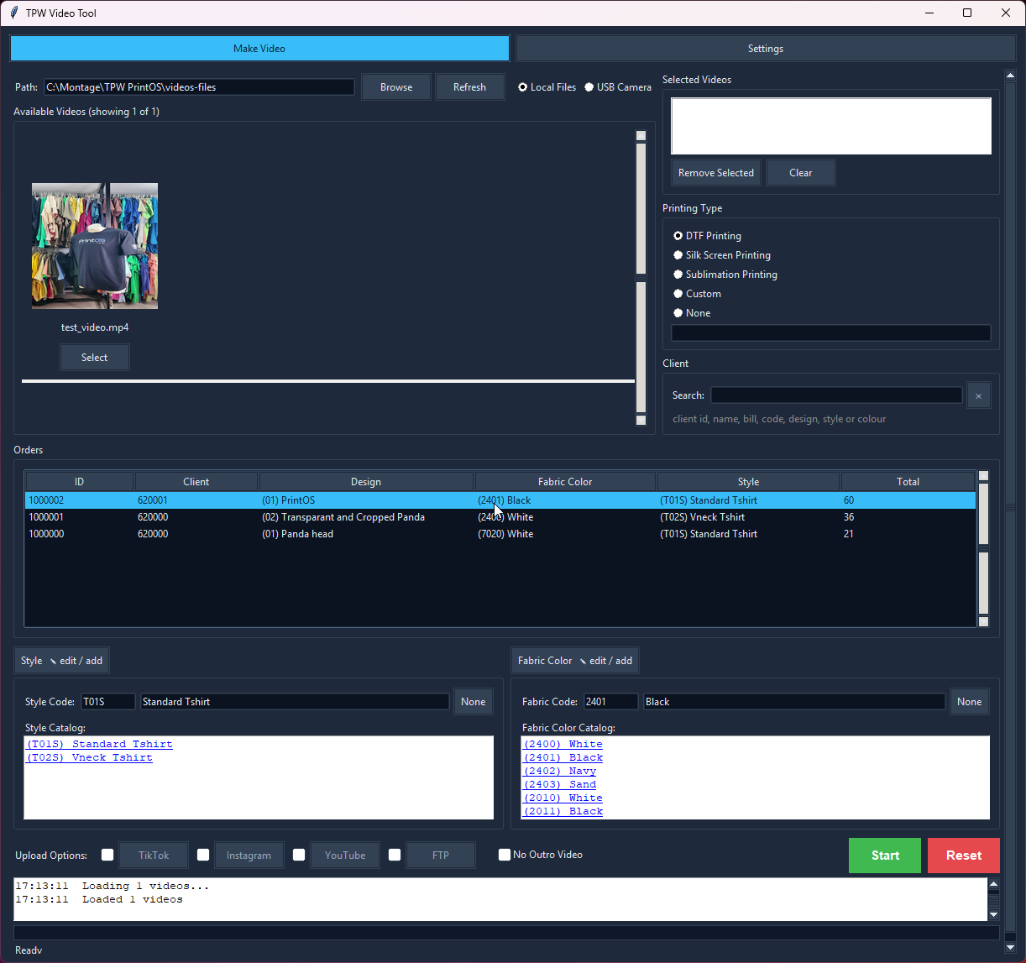Click the Style Code T01S field
The height and width of the screenshot is (963, 1026).
[x=107, y=702]
